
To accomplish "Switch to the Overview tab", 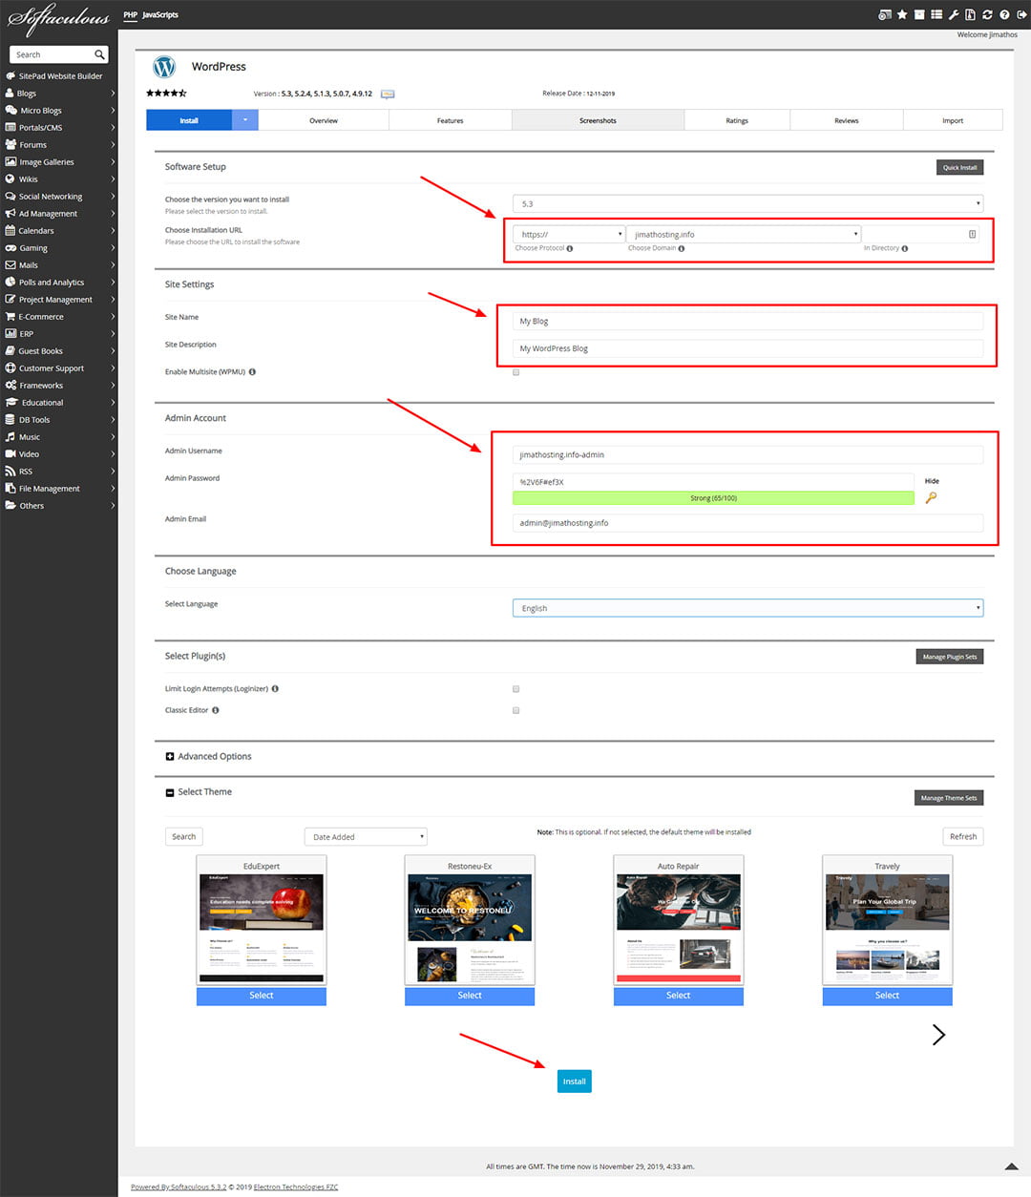I will point(324,120).
